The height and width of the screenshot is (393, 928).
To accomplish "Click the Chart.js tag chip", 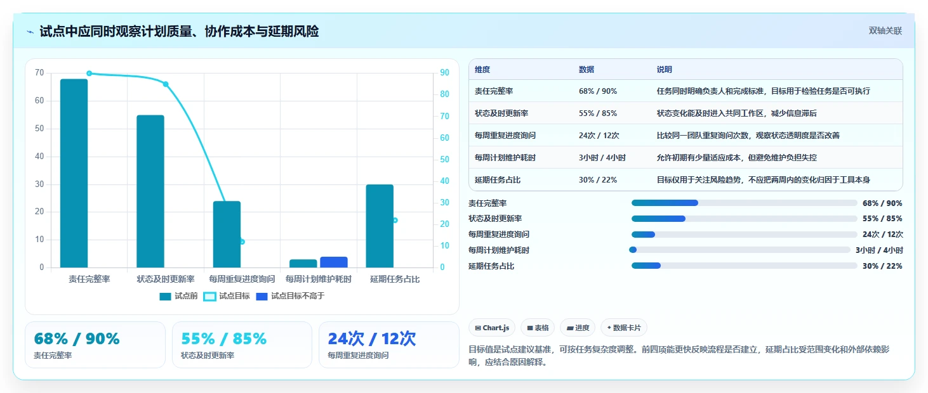I will pyautogui.click(x=492, y=328).
